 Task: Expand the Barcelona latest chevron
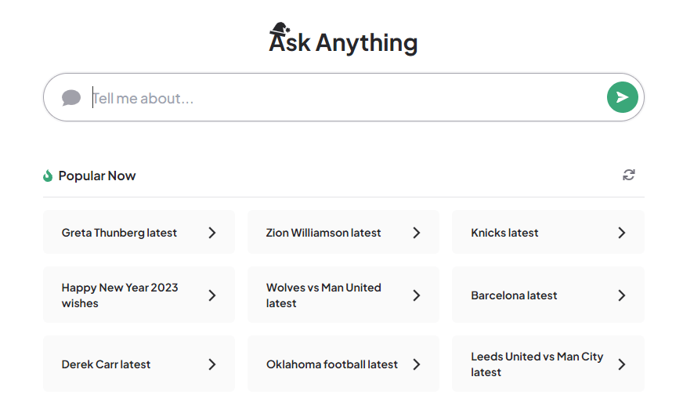click(x=621, y=295)
